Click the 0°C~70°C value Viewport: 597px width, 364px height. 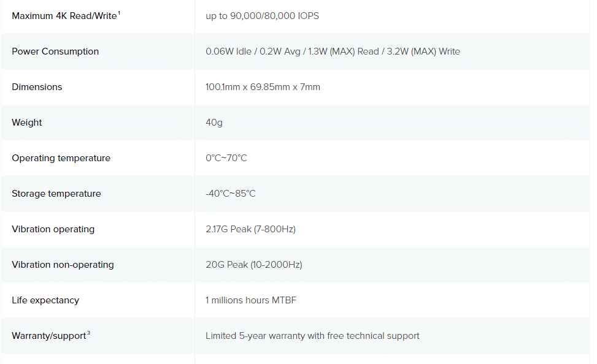coord(226,158)
